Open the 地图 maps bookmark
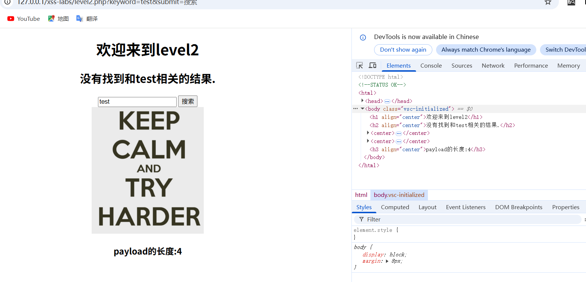The height and width of the screenshot is (282, 586). [58, 19]
